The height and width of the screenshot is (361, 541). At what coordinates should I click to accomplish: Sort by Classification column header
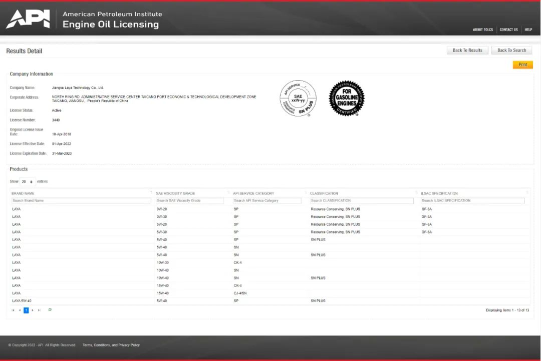point(324,193)
